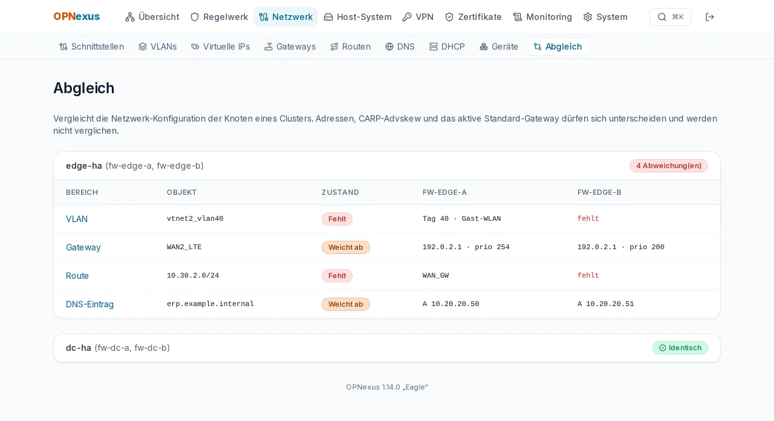
Task: Click the Abgleich tab icon
Action: (538, 47)
